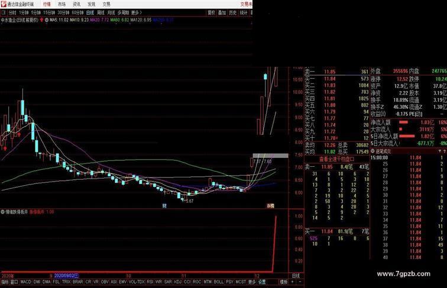447x288 pixels.
Task: Select the DMI indicator
Action: [37, 282]
